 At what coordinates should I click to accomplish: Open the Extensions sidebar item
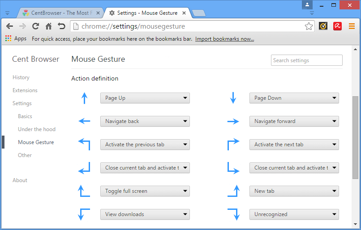coord(25,90)
